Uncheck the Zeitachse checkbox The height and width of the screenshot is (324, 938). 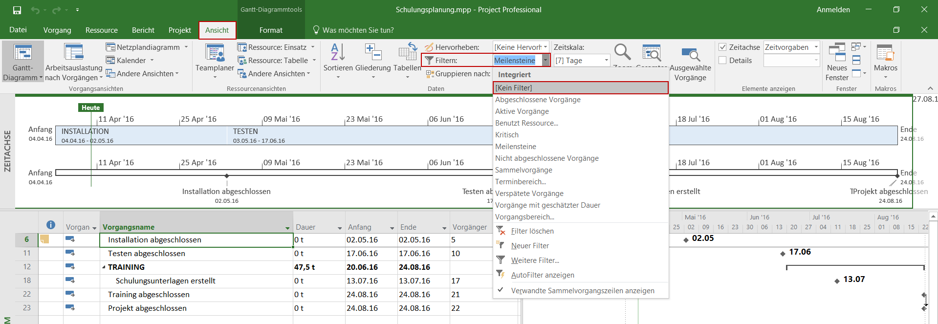coord(722,47)
